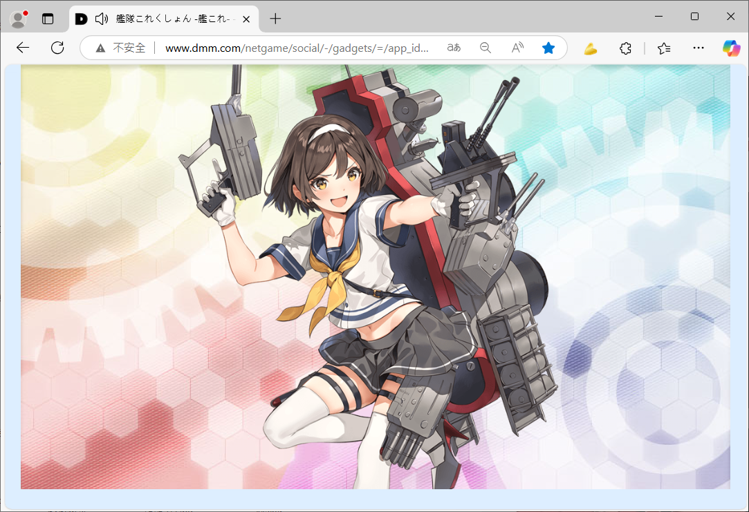Reload the current page
This screenshot has height=512, width=749.
click(57, 48)
